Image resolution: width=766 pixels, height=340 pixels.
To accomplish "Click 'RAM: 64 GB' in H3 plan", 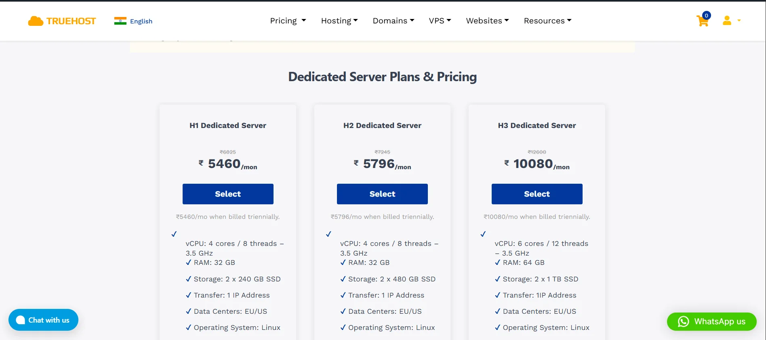I will (x=524, y=262).
